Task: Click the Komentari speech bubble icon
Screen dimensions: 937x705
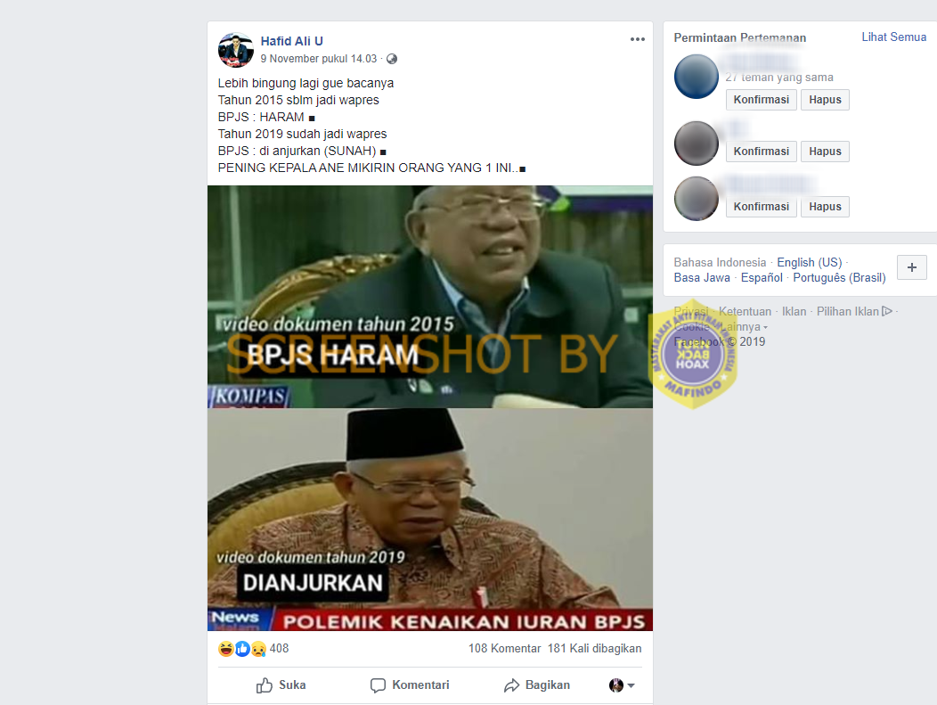Action: (x=378, y=685)
